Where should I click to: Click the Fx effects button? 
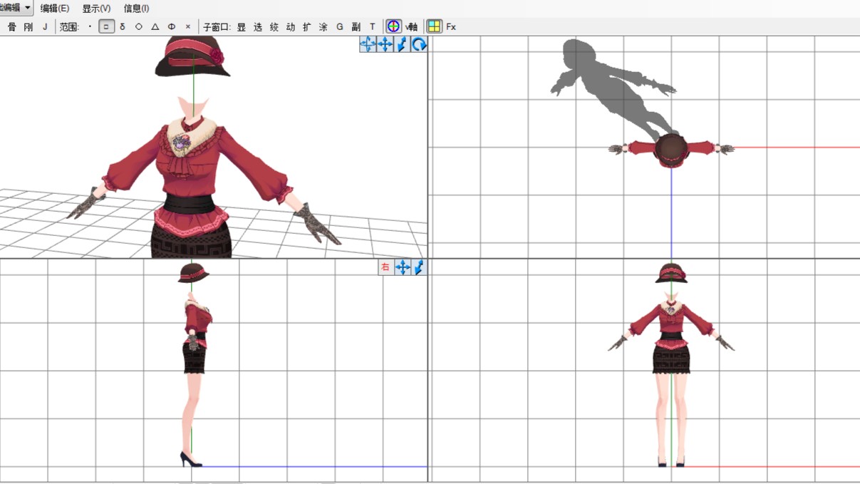[x=451, y=27]
